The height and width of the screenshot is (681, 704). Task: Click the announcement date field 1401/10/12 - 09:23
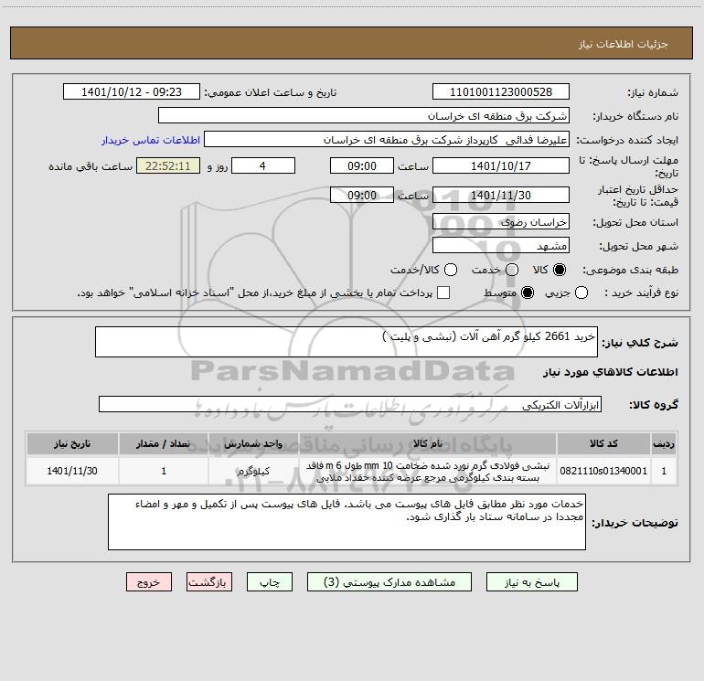[x=132, y=92]
